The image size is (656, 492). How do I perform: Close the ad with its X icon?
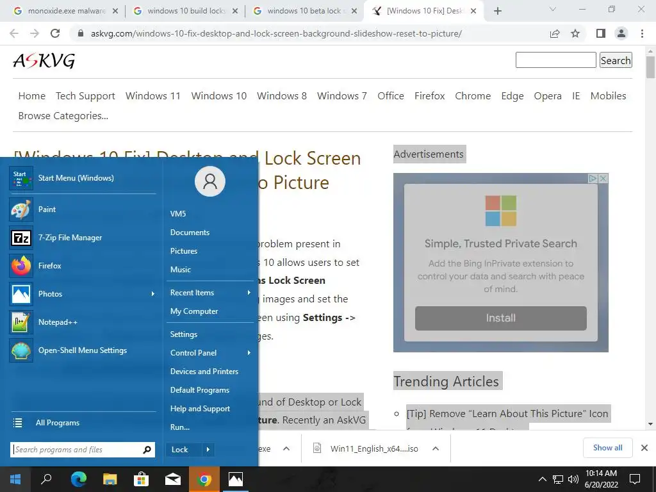click(x=603, y=179)
